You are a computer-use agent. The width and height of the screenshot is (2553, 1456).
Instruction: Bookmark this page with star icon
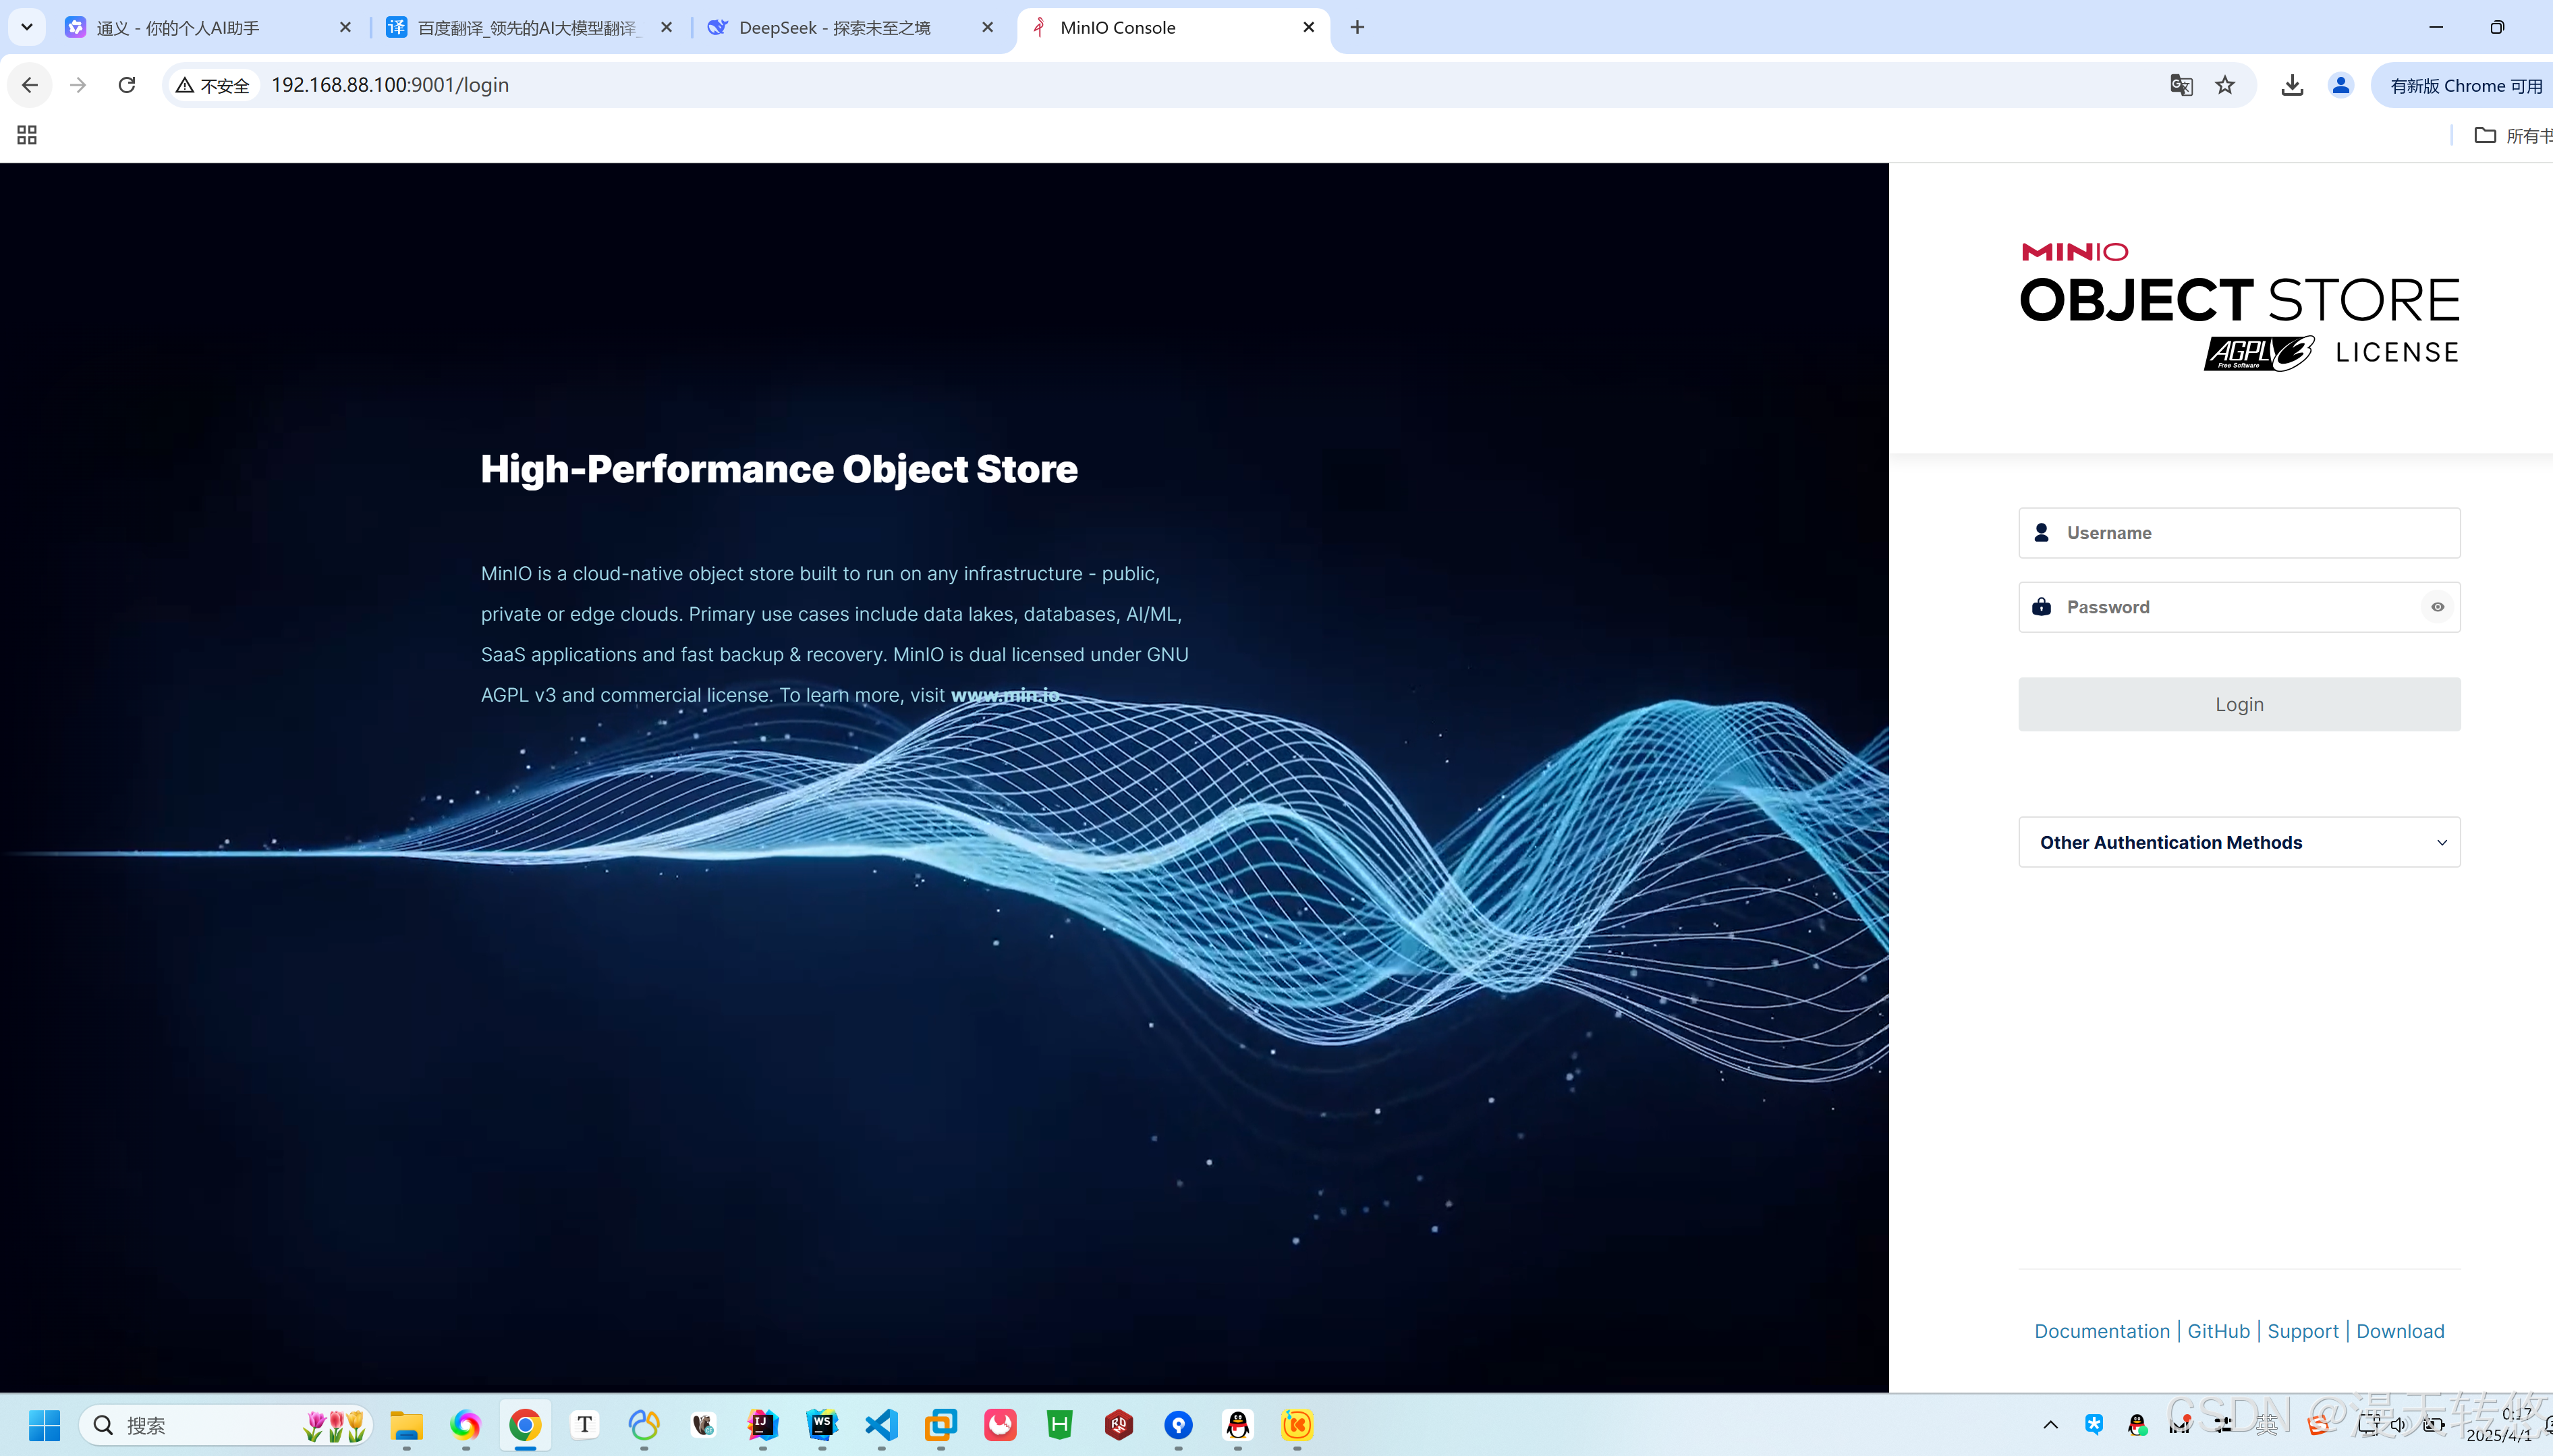pyautogui.click(x=2224, y=85)
